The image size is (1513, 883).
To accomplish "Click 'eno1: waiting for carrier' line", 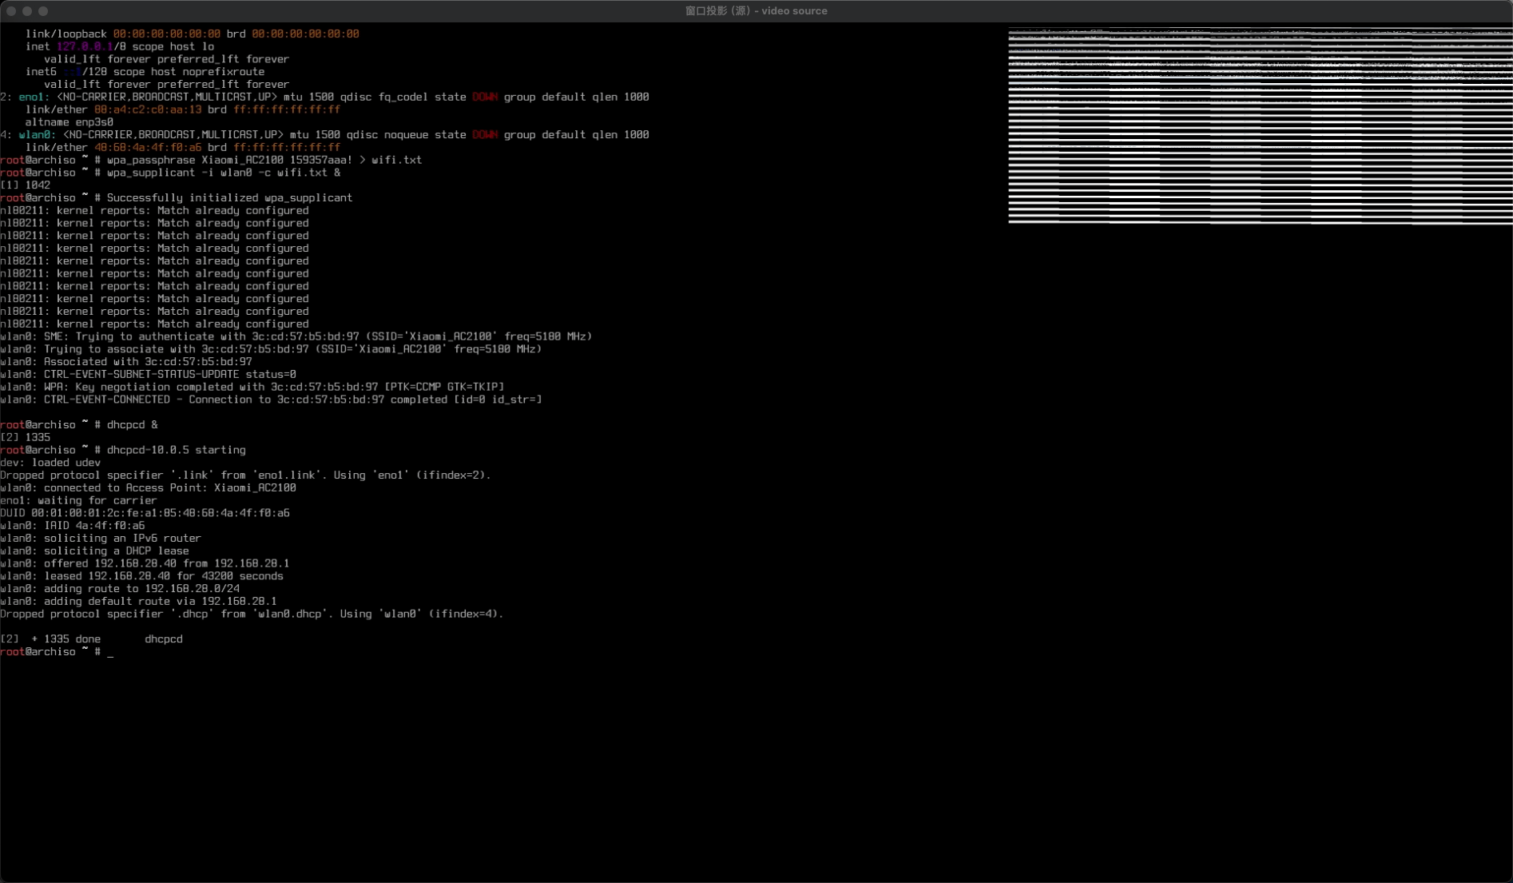I will 78,501.
